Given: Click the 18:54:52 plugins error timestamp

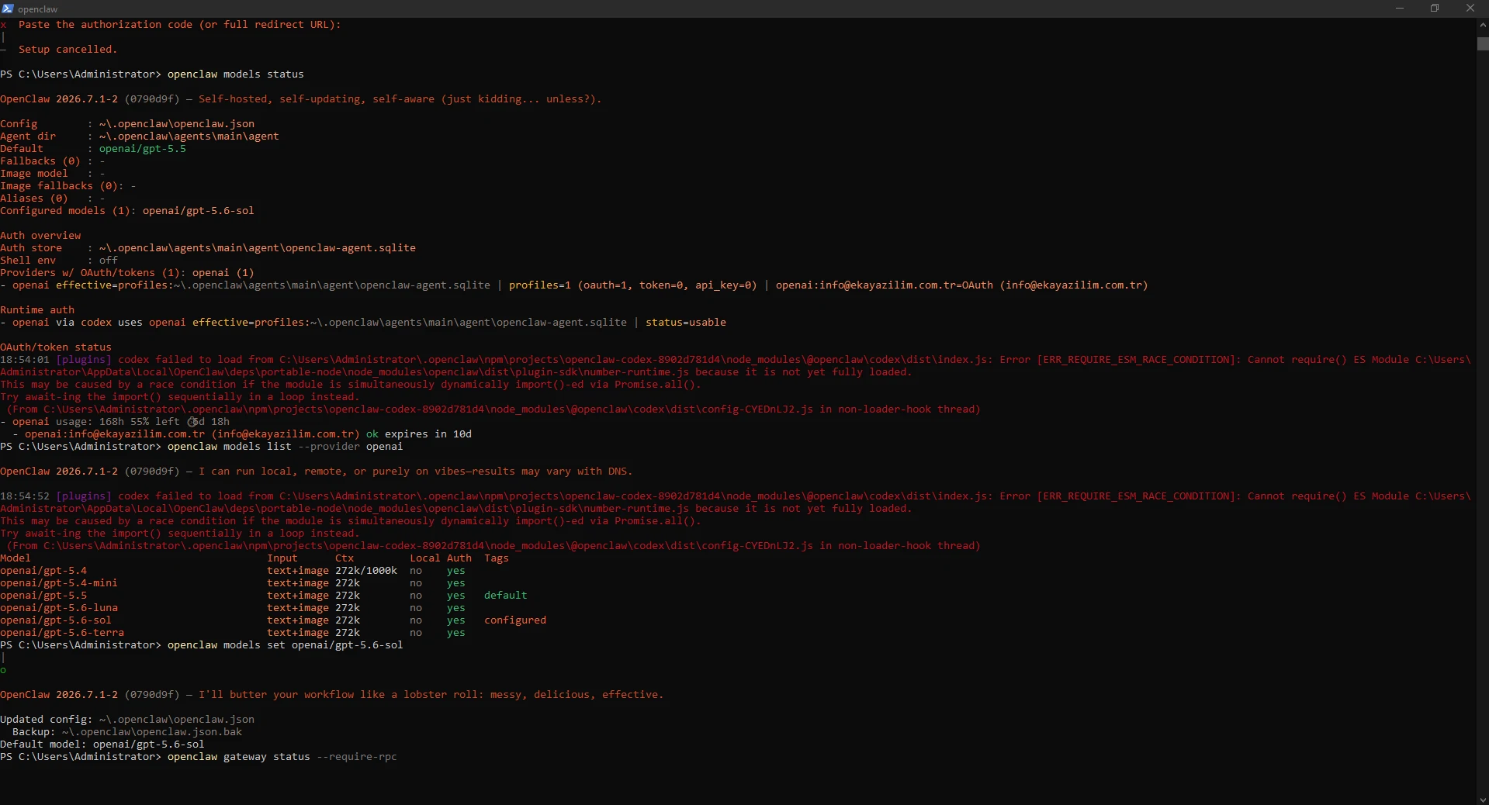Looking at the screenshot, I should coord(25,496).
